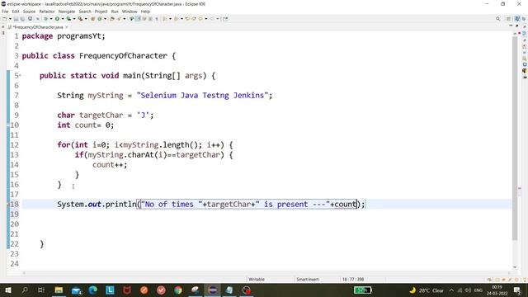Click the Back navigation arrow icon
Image resolution: width=528 pixels, height=297 pixels.
[201, 19]
